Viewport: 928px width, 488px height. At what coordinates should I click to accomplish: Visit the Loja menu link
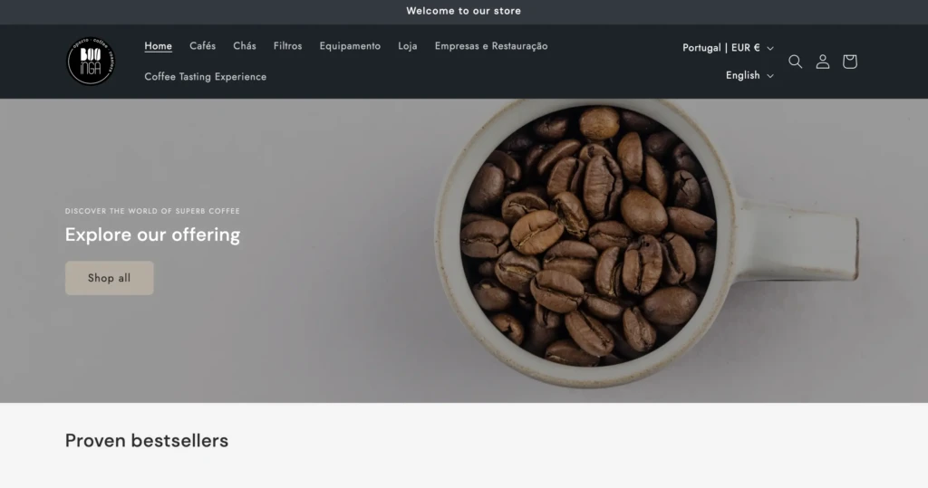point(407,46)
